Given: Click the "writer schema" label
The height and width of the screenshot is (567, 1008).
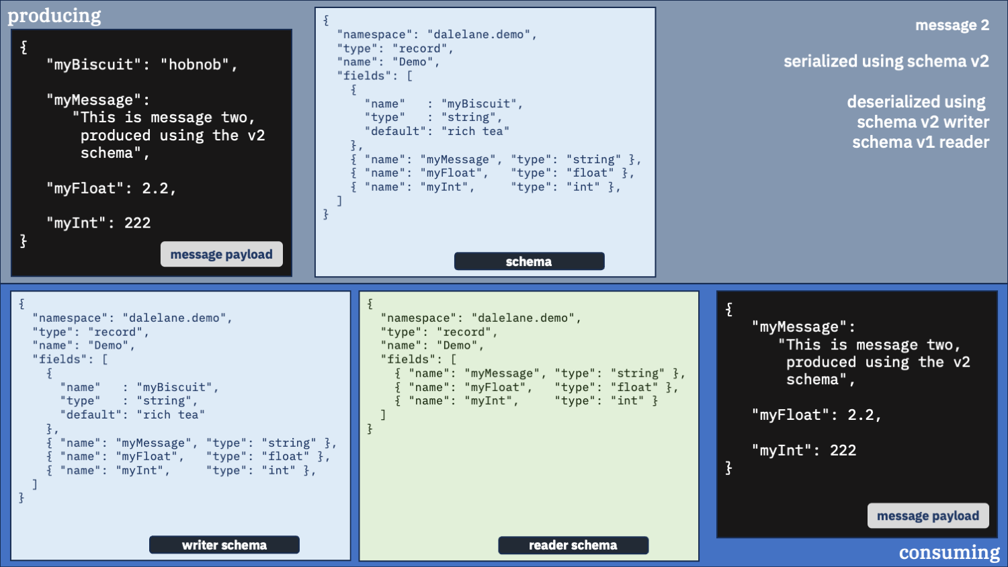Looking at the screenshot, I should coord(224,546).
